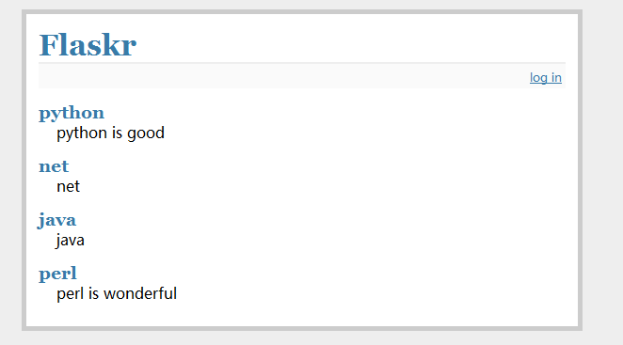Select the net entry heading
Screen dimensions: 623x345
pos(54,166)
